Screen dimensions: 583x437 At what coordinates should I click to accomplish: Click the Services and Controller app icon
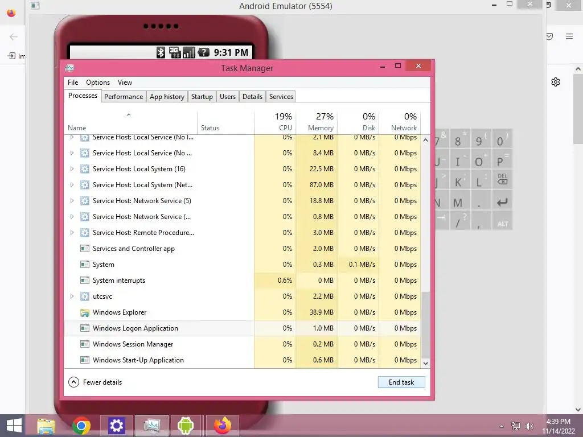click(85, 249)
